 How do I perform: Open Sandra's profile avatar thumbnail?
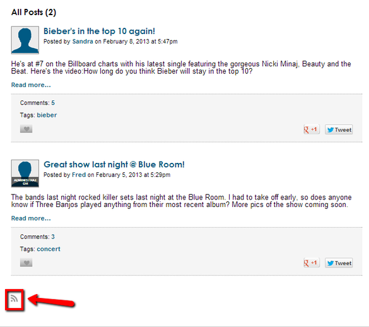pyautogui.click(x=25, y=40)
